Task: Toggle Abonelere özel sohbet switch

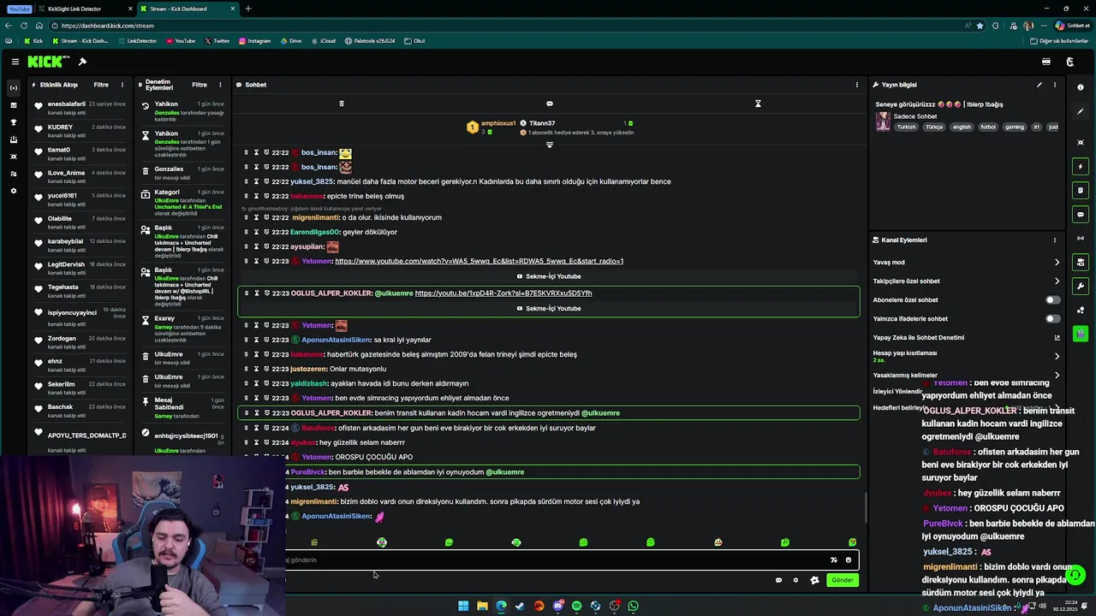Action: click(x=1052, y=300)
